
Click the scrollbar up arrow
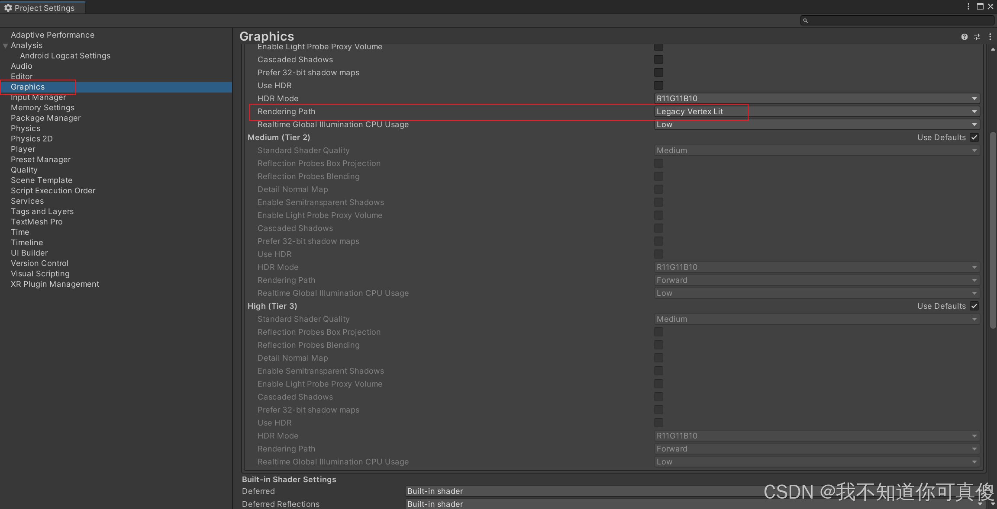click(x=993, y=49)
